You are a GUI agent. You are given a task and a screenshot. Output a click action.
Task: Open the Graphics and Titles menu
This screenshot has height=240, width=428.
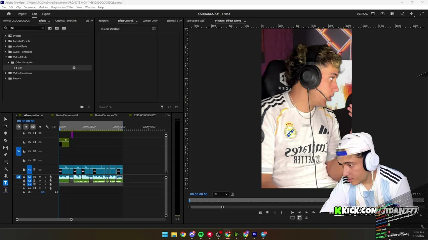click(x=62, y=7)
